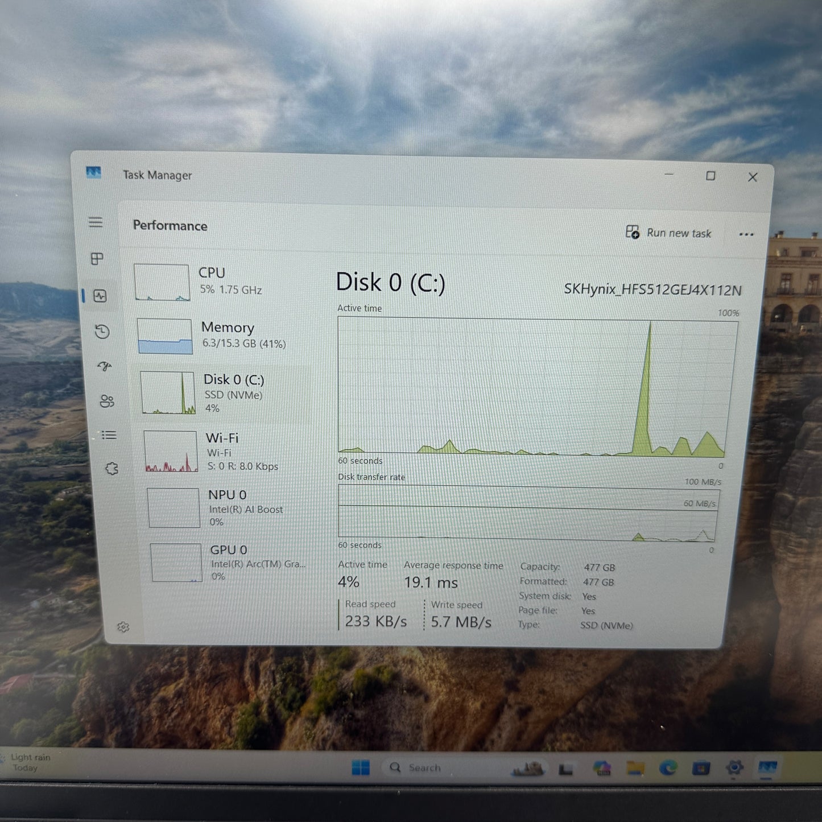Click the Run new task button
Screen dimensions: 822x822
(668, 233)
